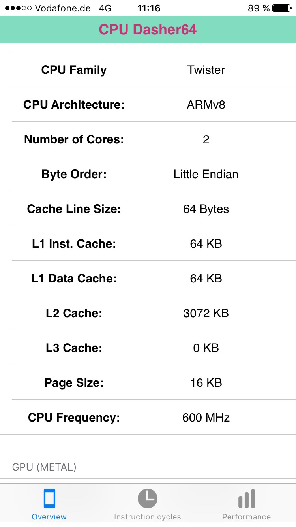Select the L3 Cache row label
Viewport: 296px width, 527px height.
pyautogui.click(x=74, y=348)
